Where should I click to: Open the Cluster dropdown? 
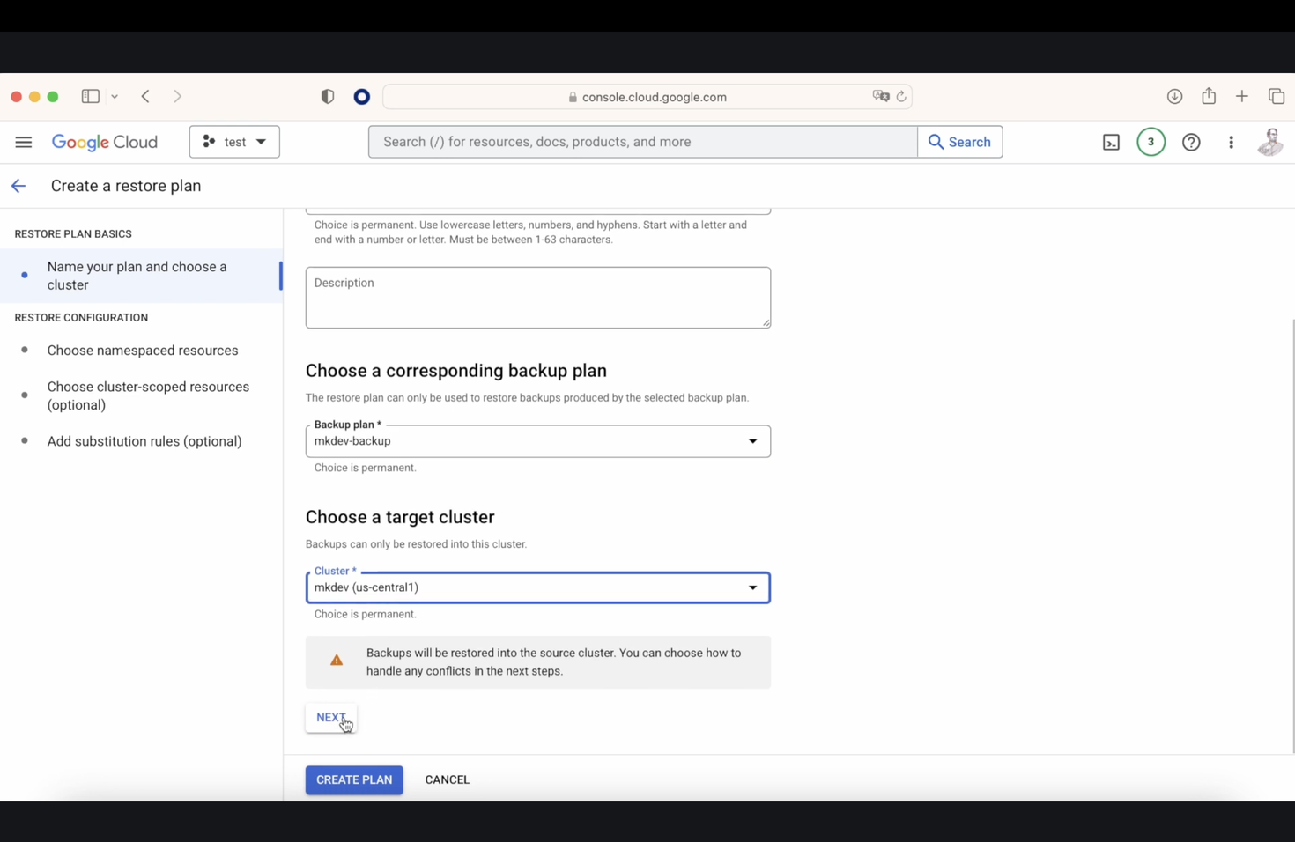[x=538, y=587]
